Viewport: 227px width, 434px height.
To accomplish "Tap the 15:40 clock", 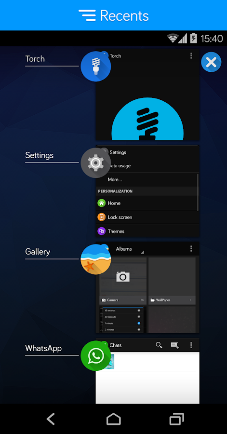I will 212,39.
